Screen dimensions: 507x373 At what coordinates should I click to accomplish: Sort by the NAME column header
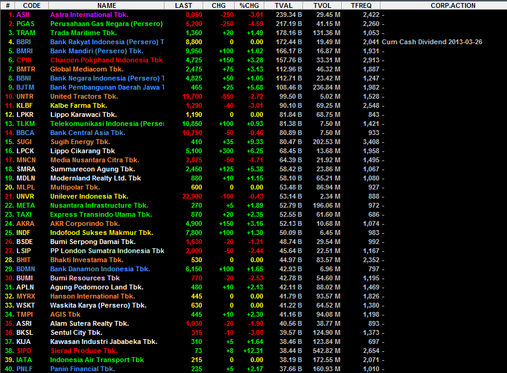(106, 5)
